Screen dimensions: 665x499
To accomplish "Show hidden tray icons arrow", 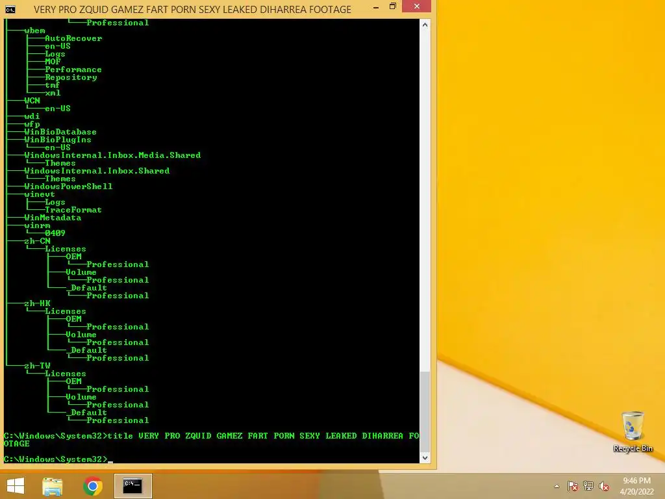I will (557, 486).
